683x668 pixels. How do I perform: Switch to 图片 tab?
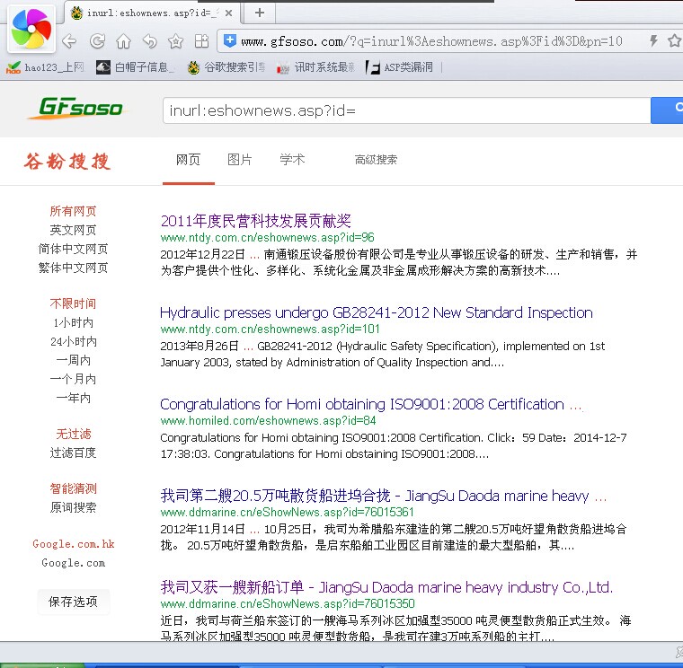tap(240, 160)
